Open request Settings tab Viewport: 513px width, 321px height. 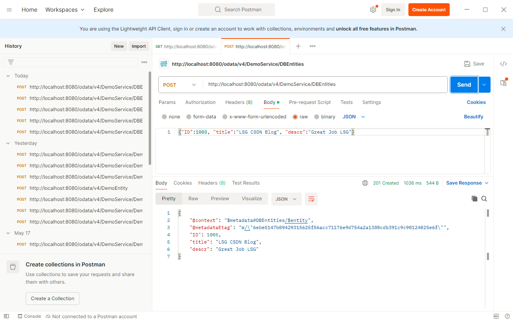tap(372, 102)
